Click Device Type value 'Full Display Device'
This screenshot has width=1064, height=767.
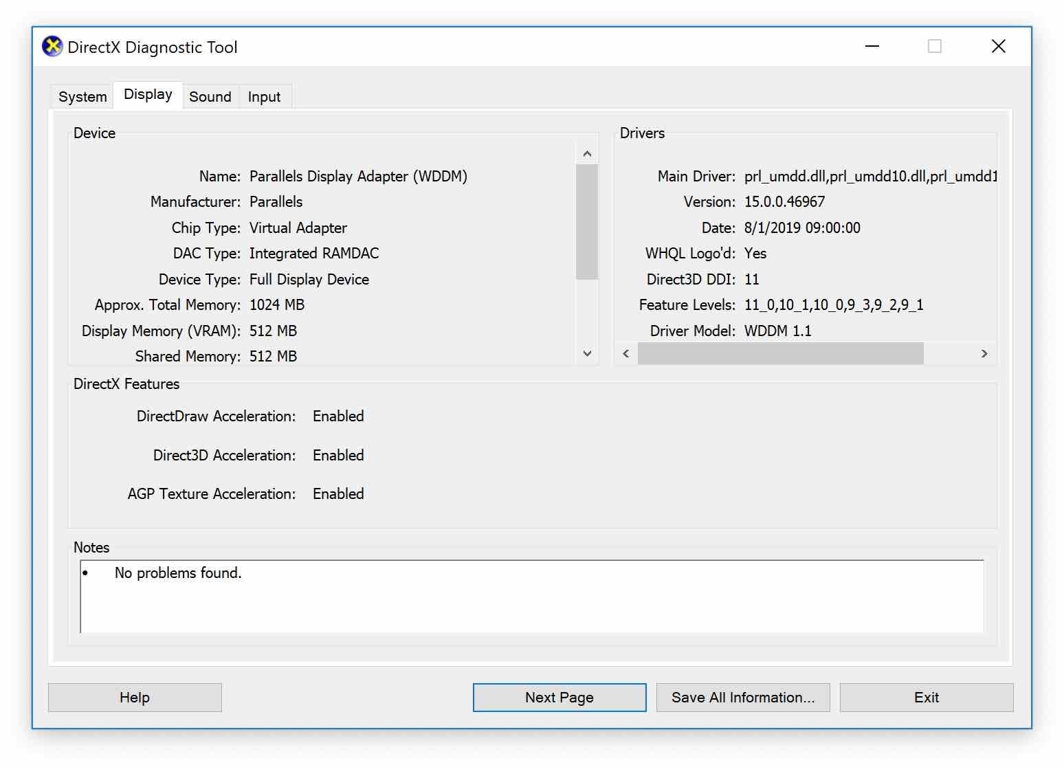309,280
